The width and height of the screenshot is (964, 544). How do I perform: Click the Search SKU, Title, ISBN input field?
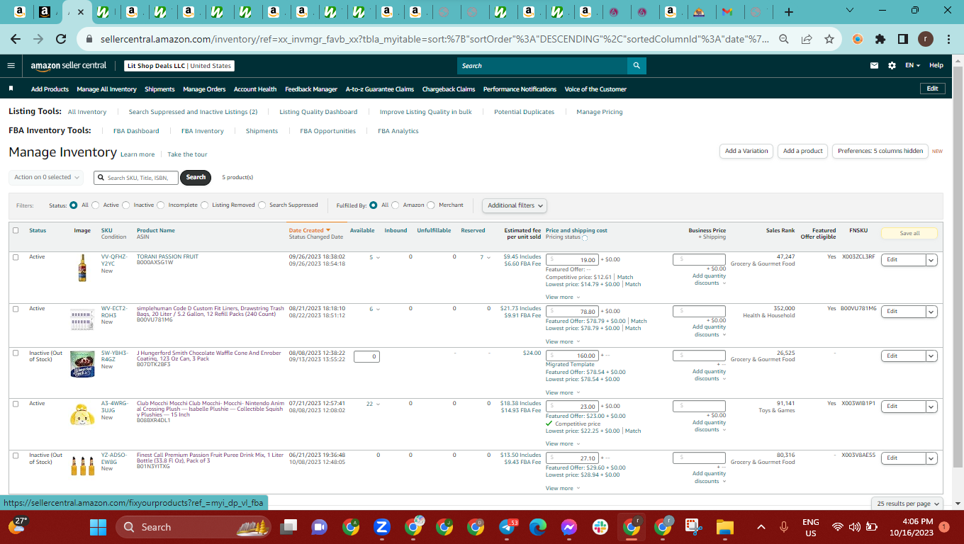(135, 177)
